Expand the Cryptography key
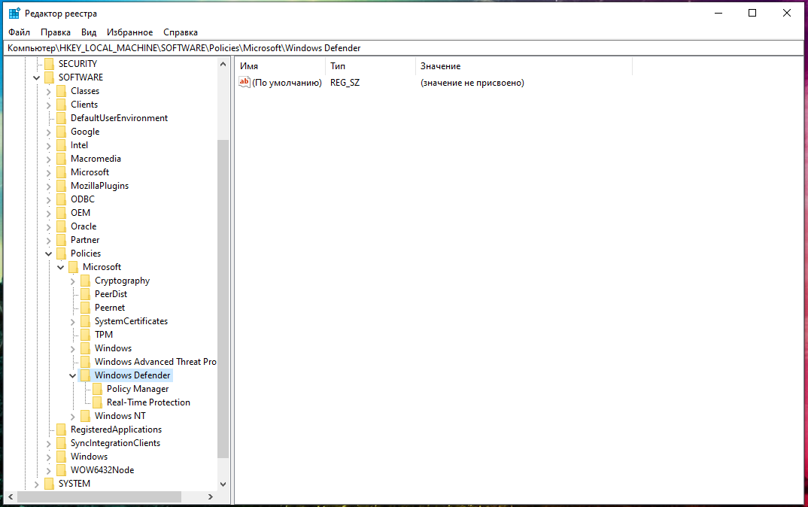 tap(73, 281)
